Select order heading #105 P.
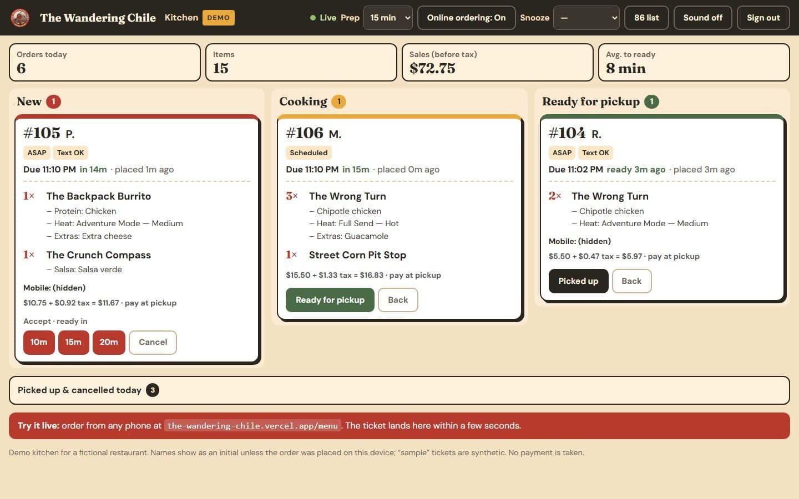This screenshot has width=799, height=499. coord(49,133)
